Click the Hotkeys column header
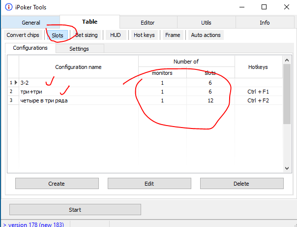Image resolution: width=297 pixels, height=227 pixels. 258,67
